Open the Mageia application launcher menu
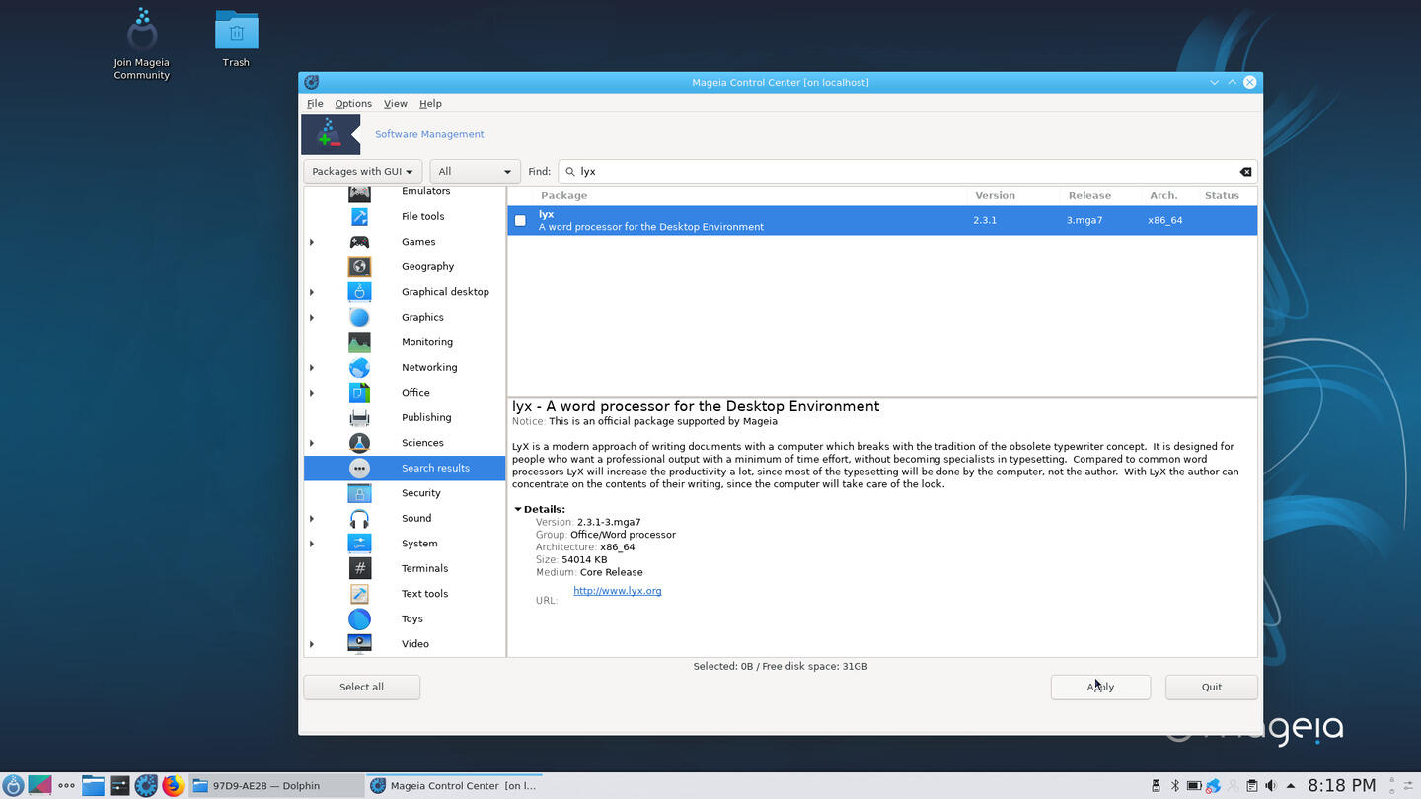The image size is (1421, 799). (13, 786)
